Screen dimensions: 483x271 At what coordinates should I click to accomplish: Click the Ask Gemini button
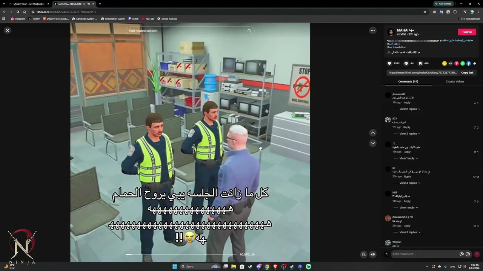[443, 4]
